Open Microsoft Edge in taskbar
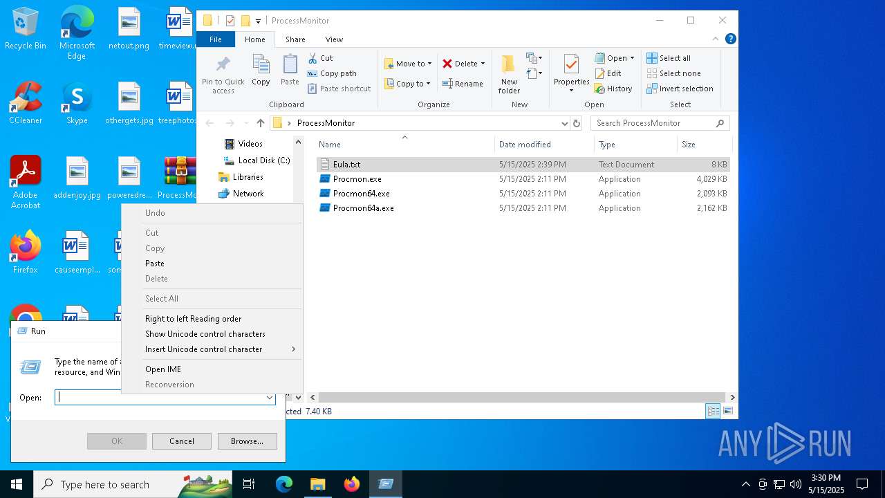The height and width of the screenshot is (498, 885). 284,484
